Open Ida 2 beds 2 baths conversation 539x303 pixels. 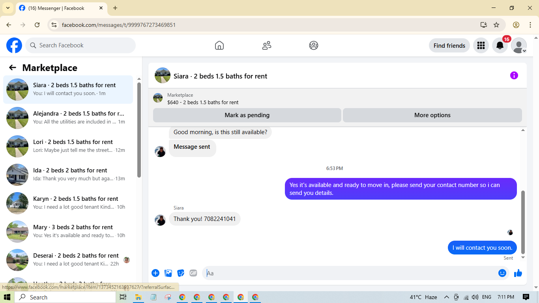[x=68, y=175]
